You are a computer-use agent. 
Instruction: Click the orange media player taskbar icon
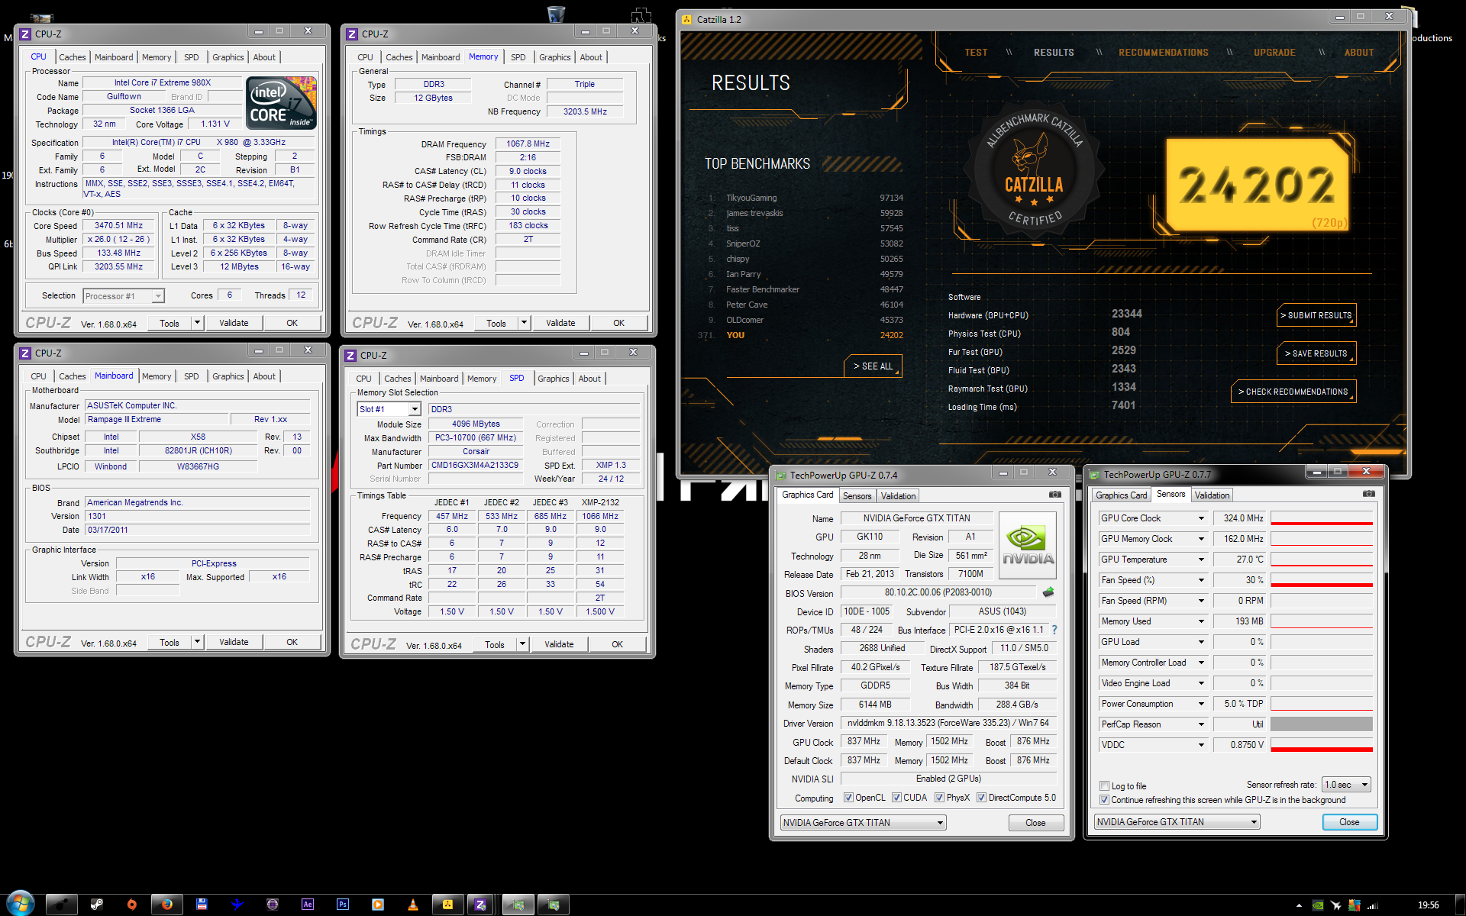378,905
